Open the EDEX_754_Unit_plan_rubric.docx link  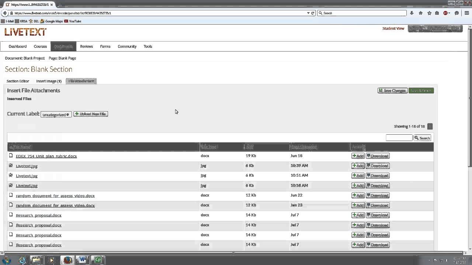pyautogui.click(x=46, y=156)
